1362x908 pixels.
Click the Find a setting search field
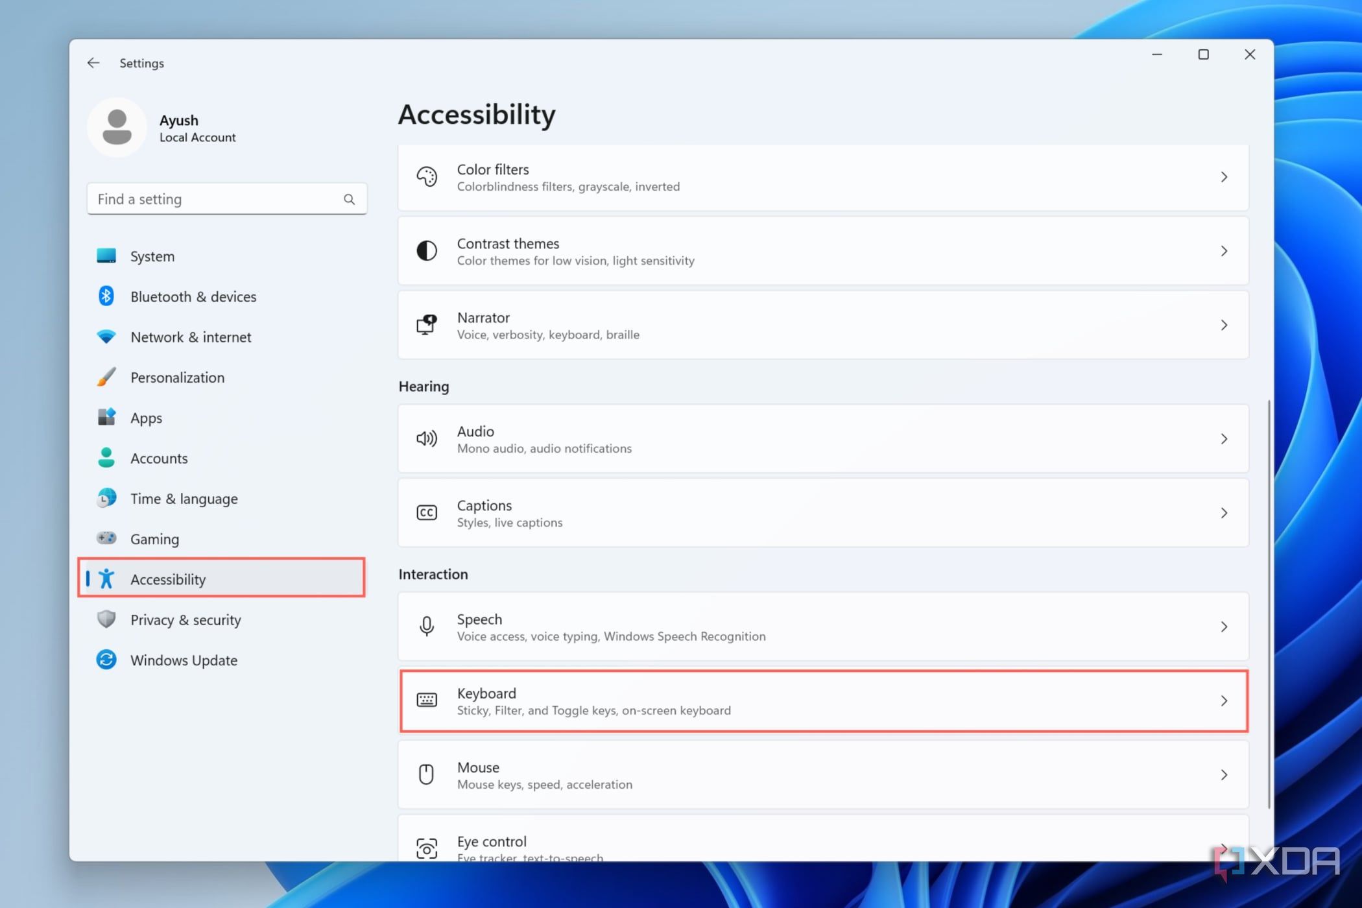tap(214, 198)
